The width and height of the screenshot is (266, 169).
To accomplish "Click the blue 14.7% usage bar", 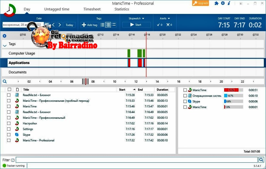I will 226,96.
